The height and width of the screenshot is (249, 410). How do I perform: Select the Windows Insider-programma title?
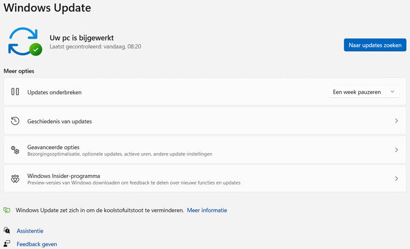(x=64, y=176)
